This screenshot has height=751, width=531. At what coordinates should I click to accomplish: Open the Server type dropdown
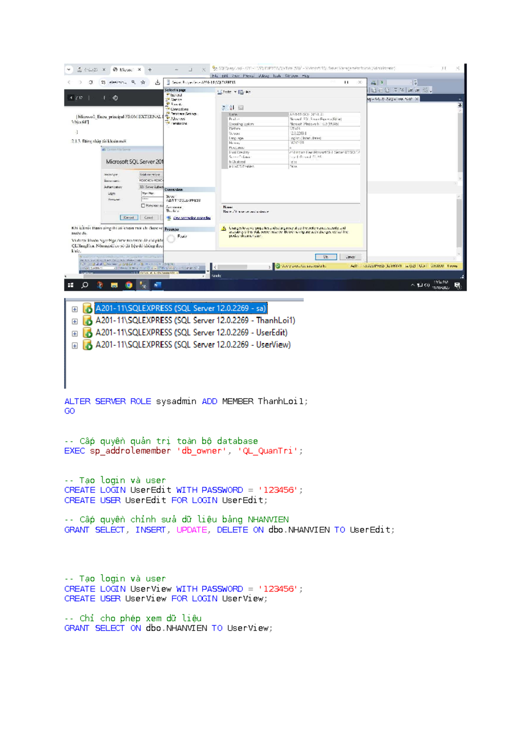coord(151,174)
